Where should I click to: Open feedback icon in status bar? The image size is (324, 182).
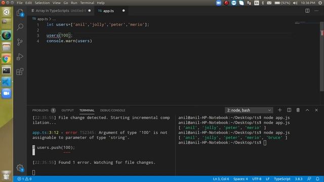pos(309,179)
